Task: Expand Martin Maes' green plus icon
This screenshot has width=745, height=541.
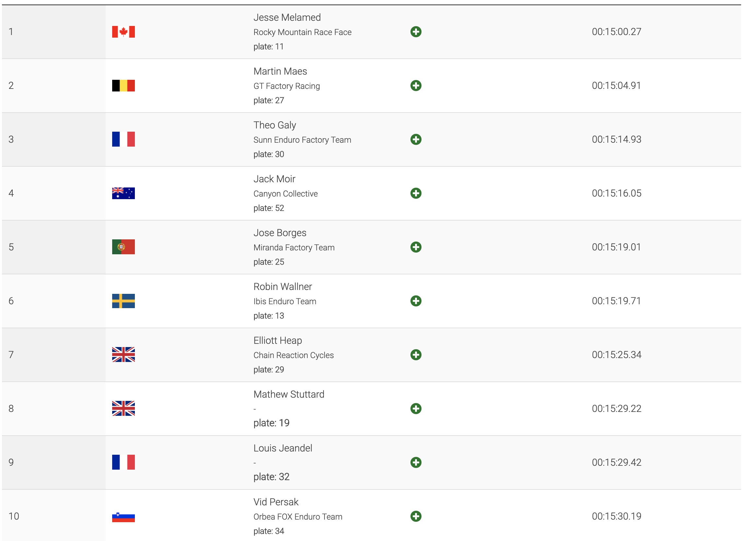Action: [x=416, y=86]
